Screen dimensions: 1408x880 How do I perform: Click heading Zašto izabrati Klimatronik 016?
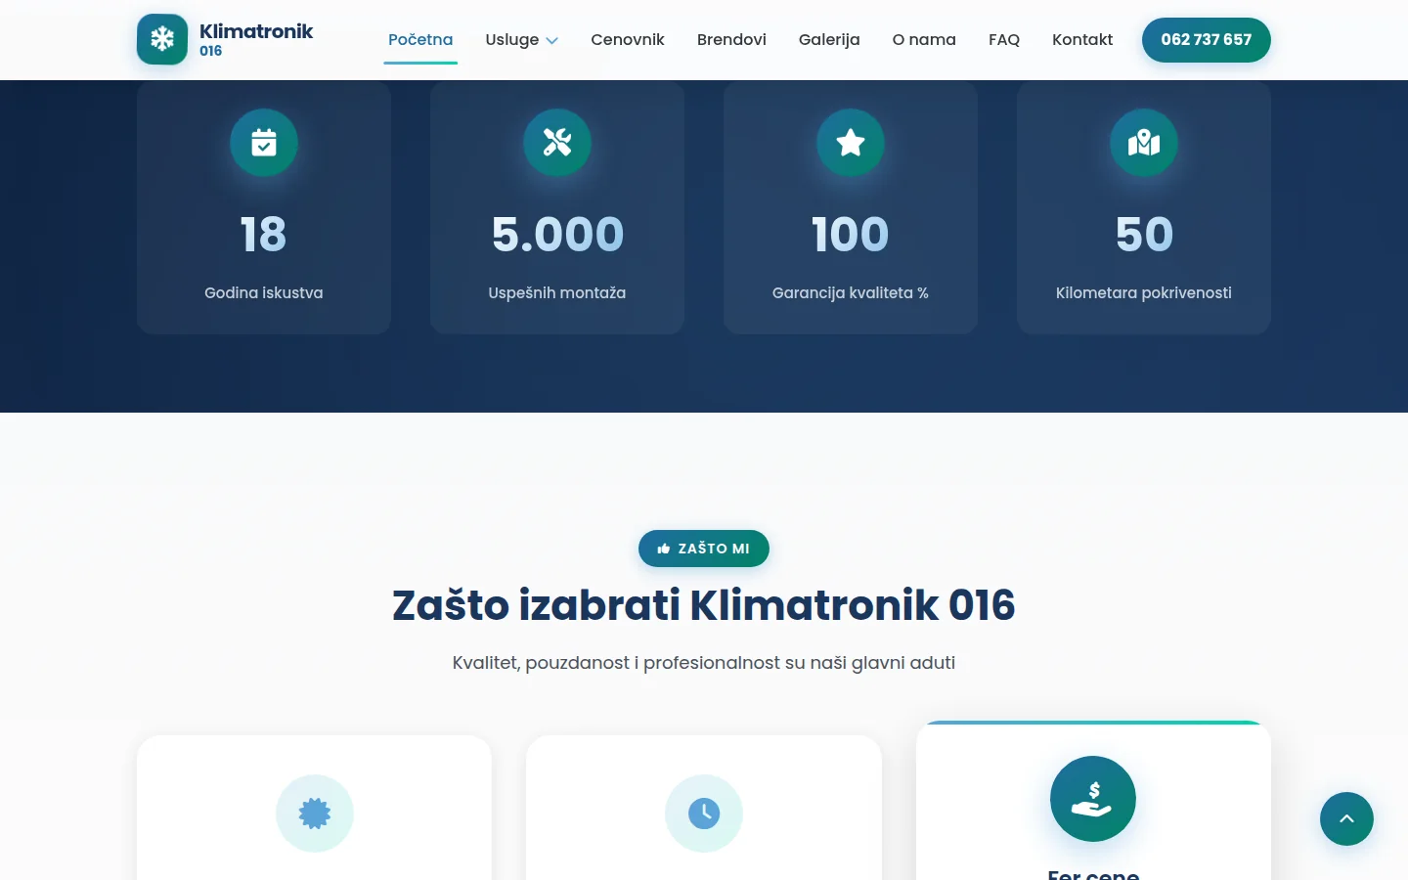704,605
